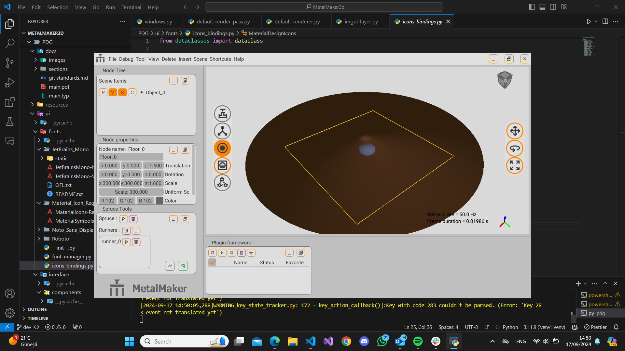The width and height of the screenshot is (625, 351).
Task: Open Spotify from the Windows taskbar
Action: point(418,341)
